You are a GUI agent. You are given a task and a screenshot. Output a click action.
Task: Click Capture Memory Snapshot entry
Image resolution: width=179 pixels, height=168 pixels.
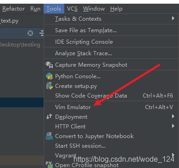(111, 65)
